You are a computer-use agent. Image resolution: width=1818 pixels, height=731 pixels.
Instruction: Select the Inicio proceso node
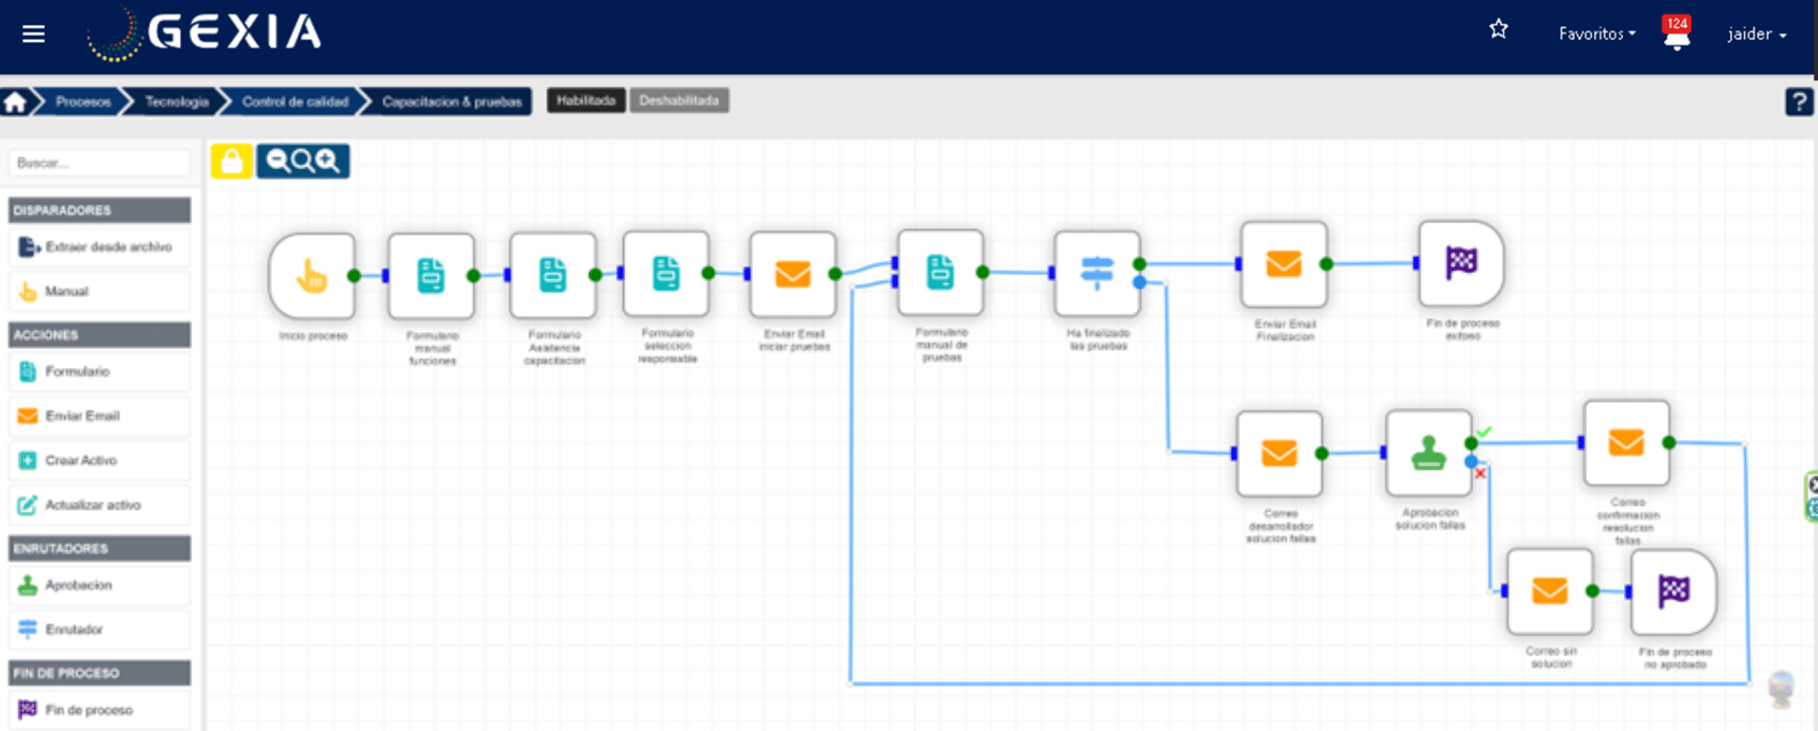[x=312, y=276]
